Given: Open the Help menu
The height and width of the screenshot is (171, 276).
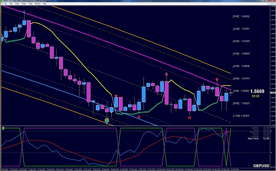Looking at the screenshot, I should click(x=45, y=4).
